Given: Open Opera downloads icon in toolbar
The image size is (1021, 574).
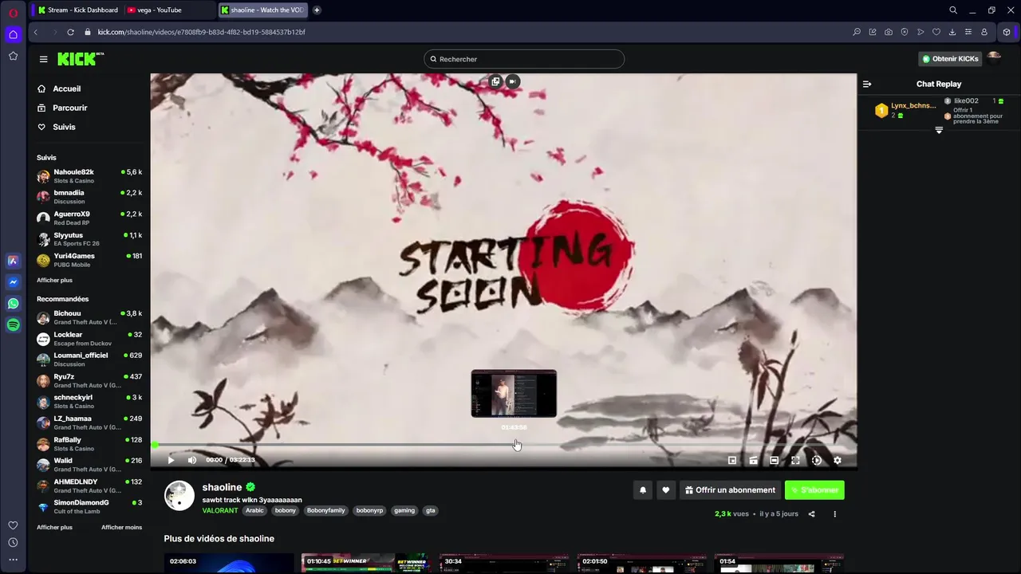Looking at the screenshot, I should coord(952,32).
